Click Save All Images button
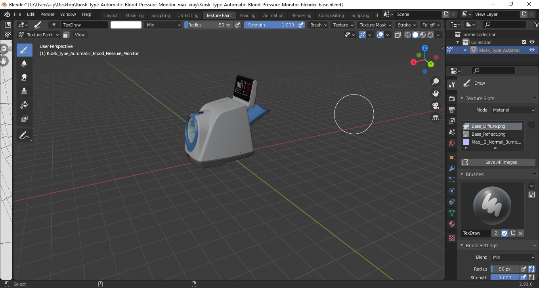This screenshot has width=539, height=288. 498,162
